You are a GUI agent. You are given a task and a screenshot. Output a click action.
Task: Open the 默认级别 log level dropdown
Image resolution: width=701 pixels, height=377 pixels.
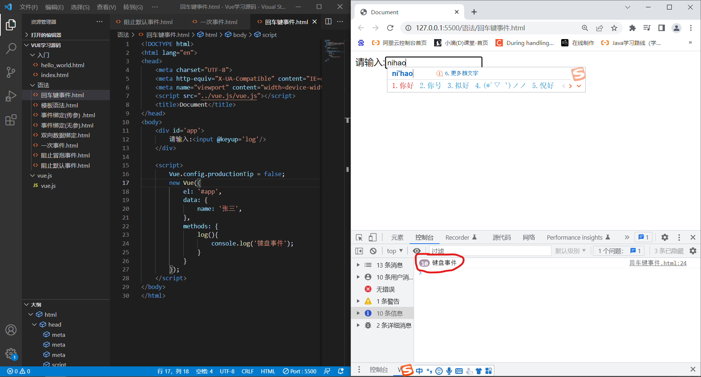coord(570,251)
